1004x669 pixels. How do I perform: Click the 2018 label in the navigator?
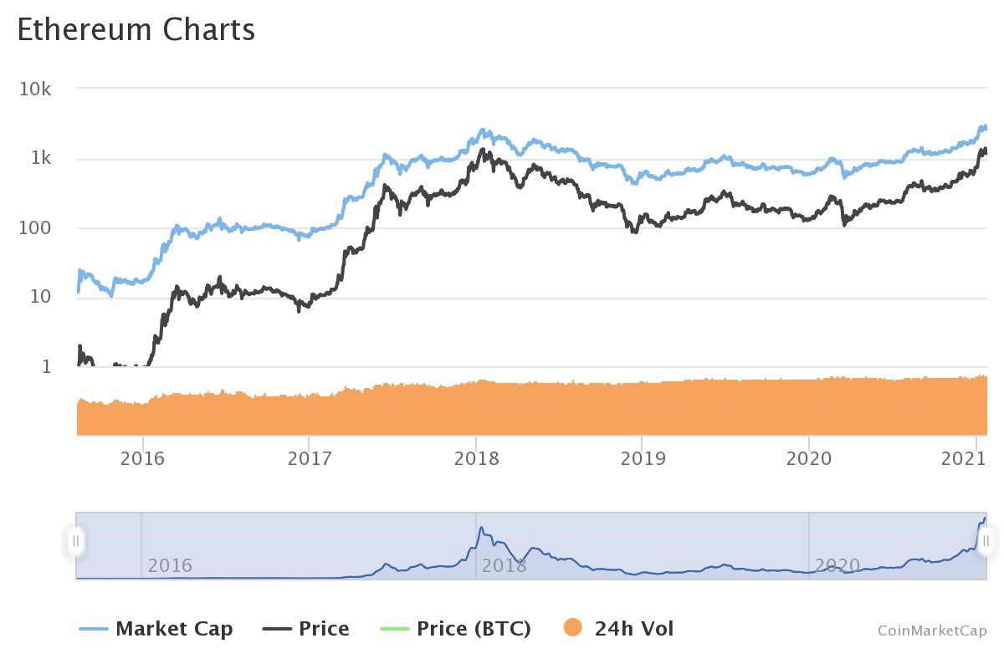point(504,565)
